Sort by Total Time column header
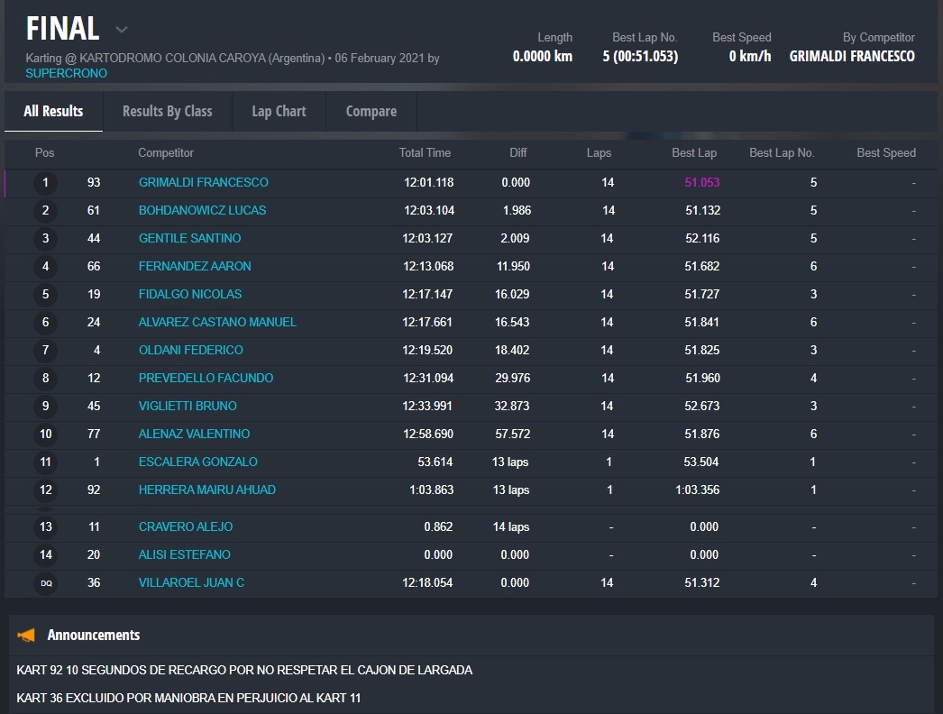The height and width of the screenshot is (714, 943). 425,153
